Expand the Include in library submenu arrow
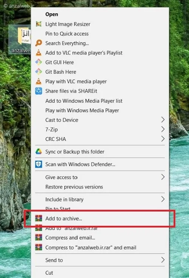 click(x=163, y=199)
